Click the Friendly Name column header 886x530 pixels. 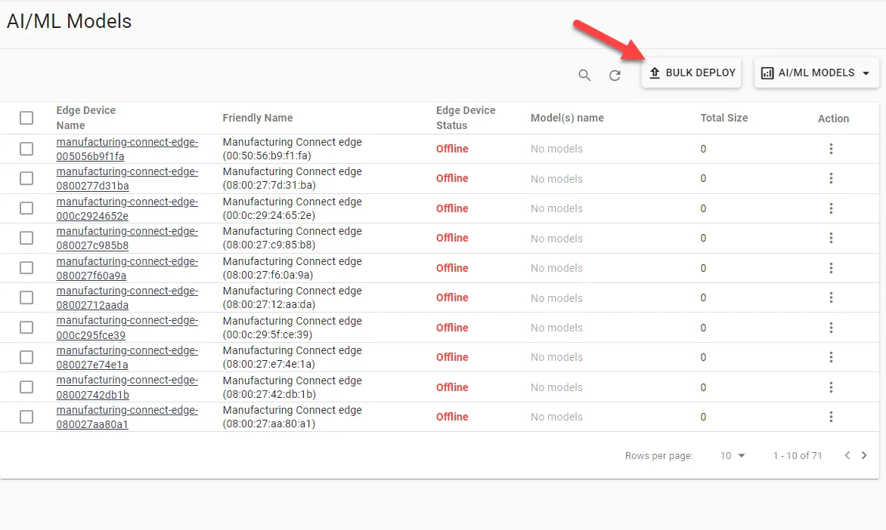tap(258, 118)
